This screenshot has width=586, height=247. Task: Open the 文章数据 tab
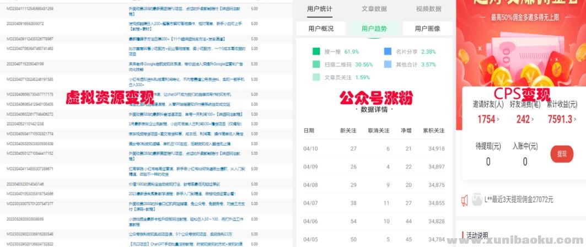pyautogui.click(x=374, y=9)
